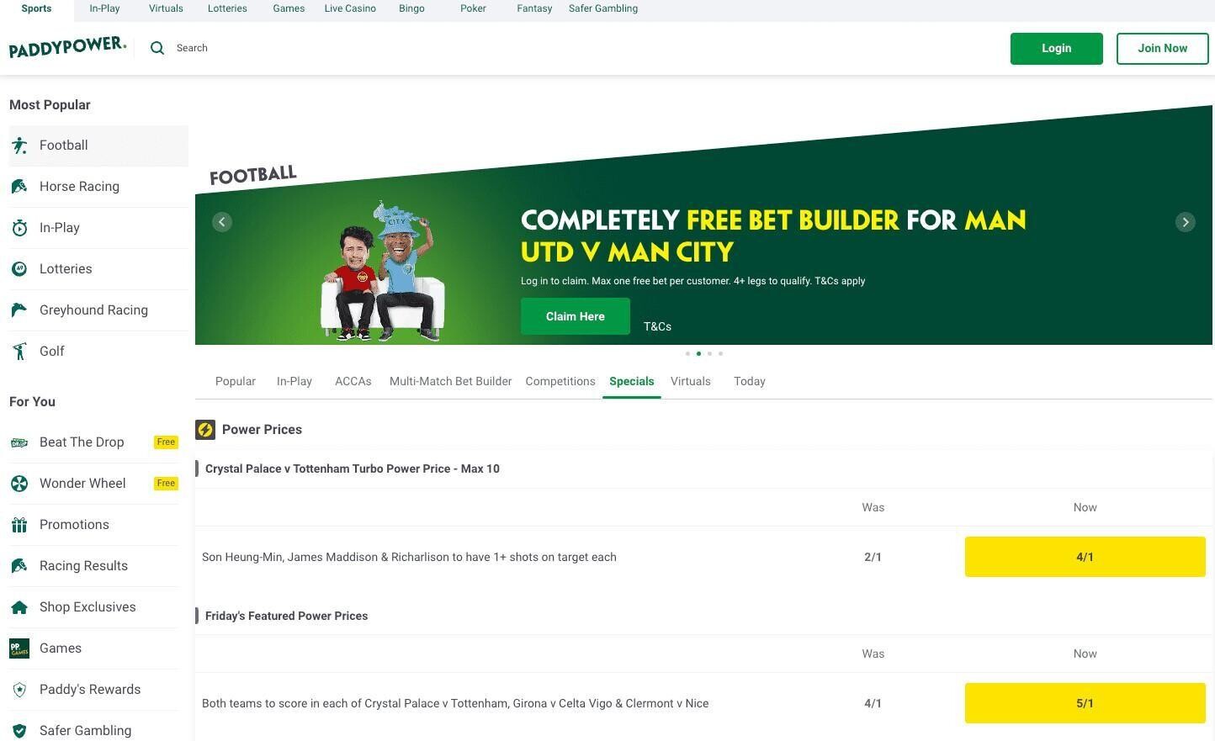Screen dimensions: 1215x741
Task: Open Fantasy in the top navigation
Action: click(534, 8)
